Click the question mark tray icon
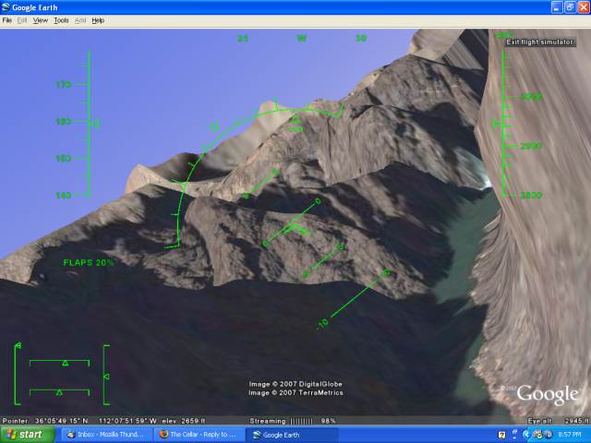The image size is (591, 443). [501, 435]
